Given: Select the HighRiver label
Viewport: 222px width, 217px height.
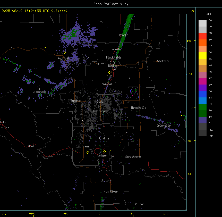Looking at the screenshot, I should (111, 191).
